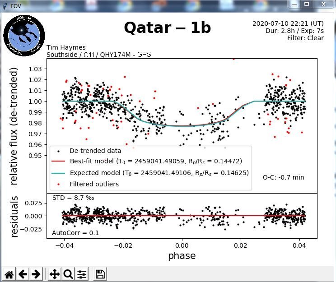Go back to previous plot view

(23, 274)
